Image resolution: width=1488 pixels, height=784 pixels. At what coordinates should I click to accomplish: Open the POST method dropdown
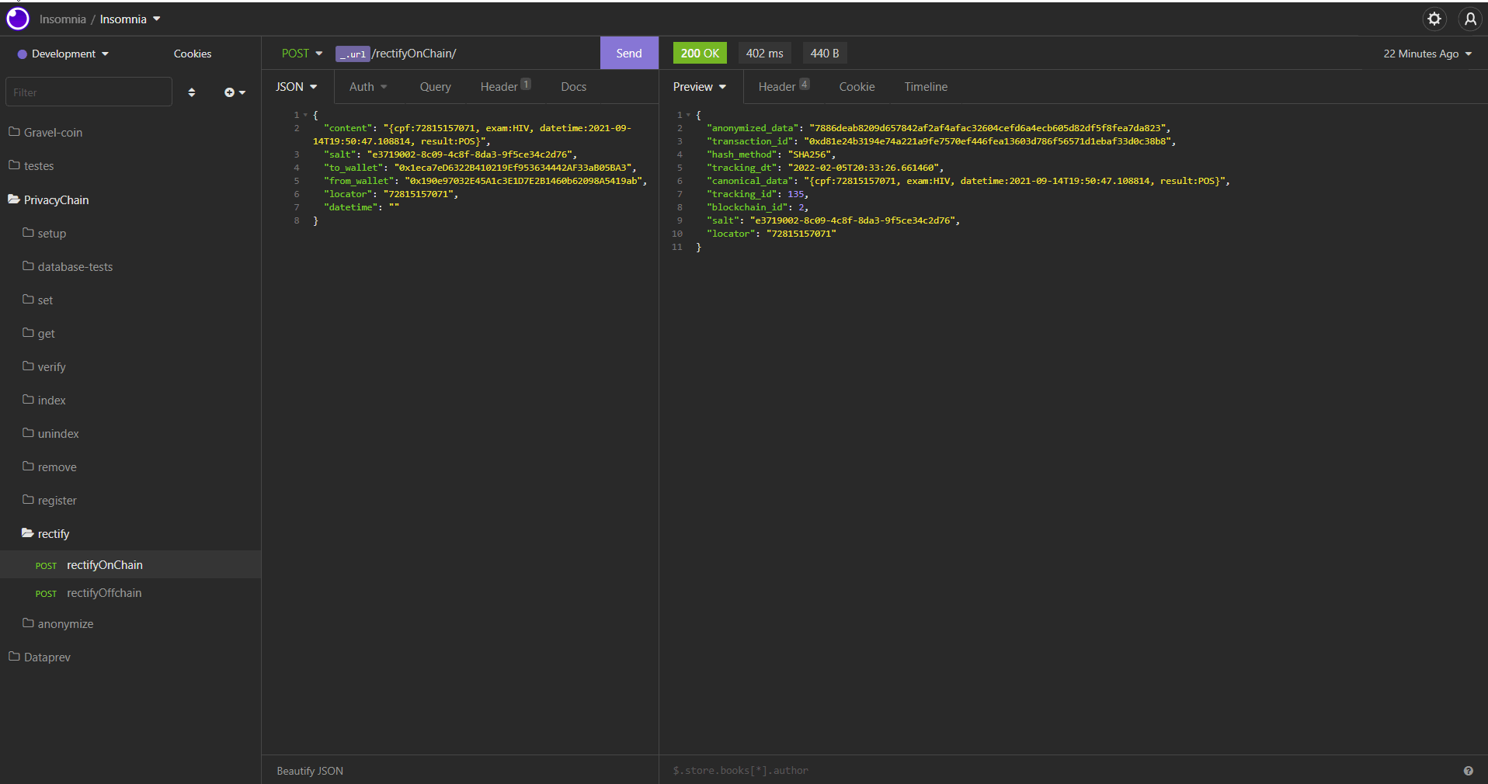301,54
